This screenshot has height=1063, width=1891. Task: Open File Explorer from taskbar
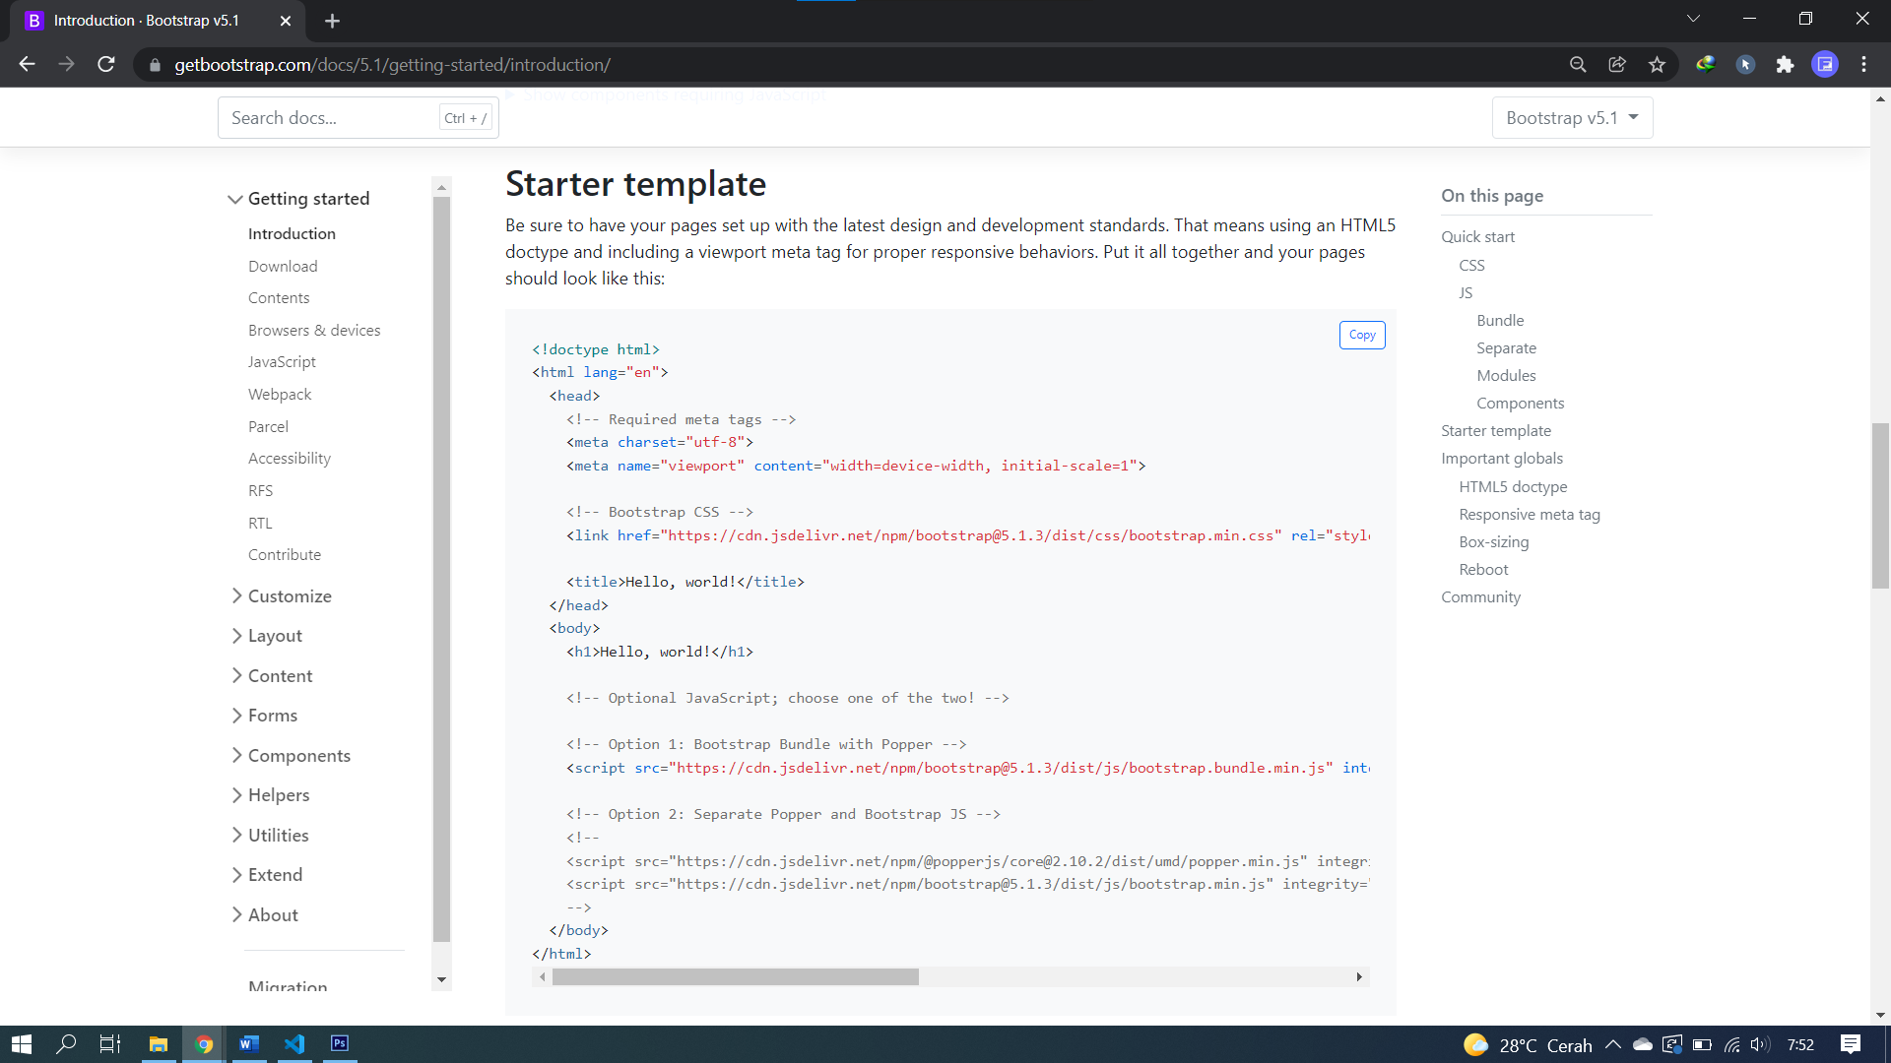[158, 1044]
